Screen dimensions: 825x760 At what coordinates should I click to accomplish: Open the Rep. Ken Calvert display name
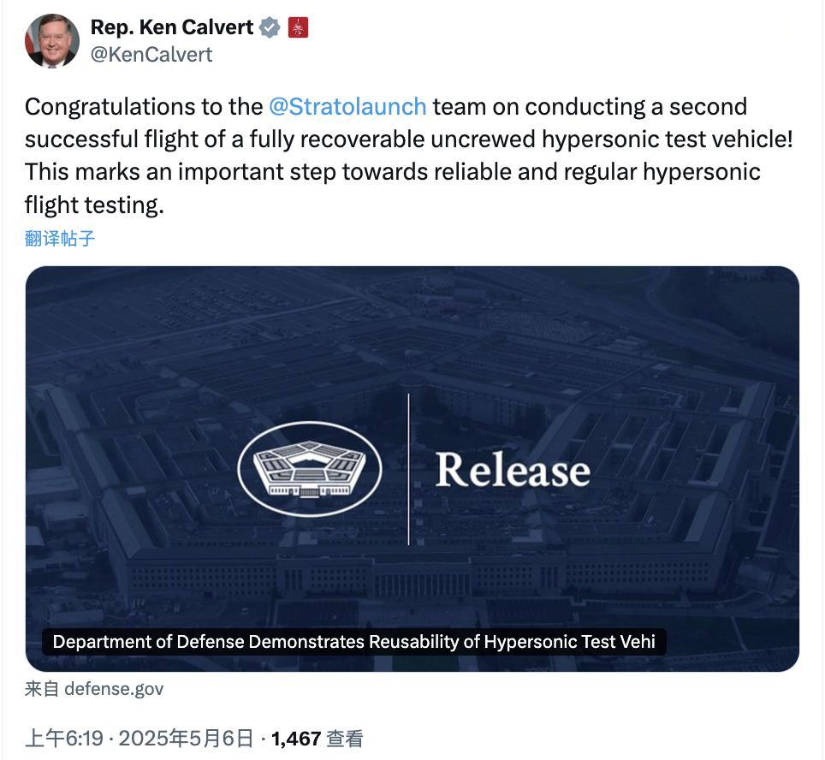(x=171, y=27)
